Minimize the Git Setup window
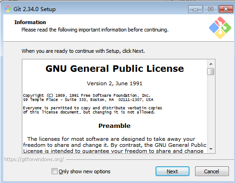This screenshot has height=183, width=235. click(195, 9)
